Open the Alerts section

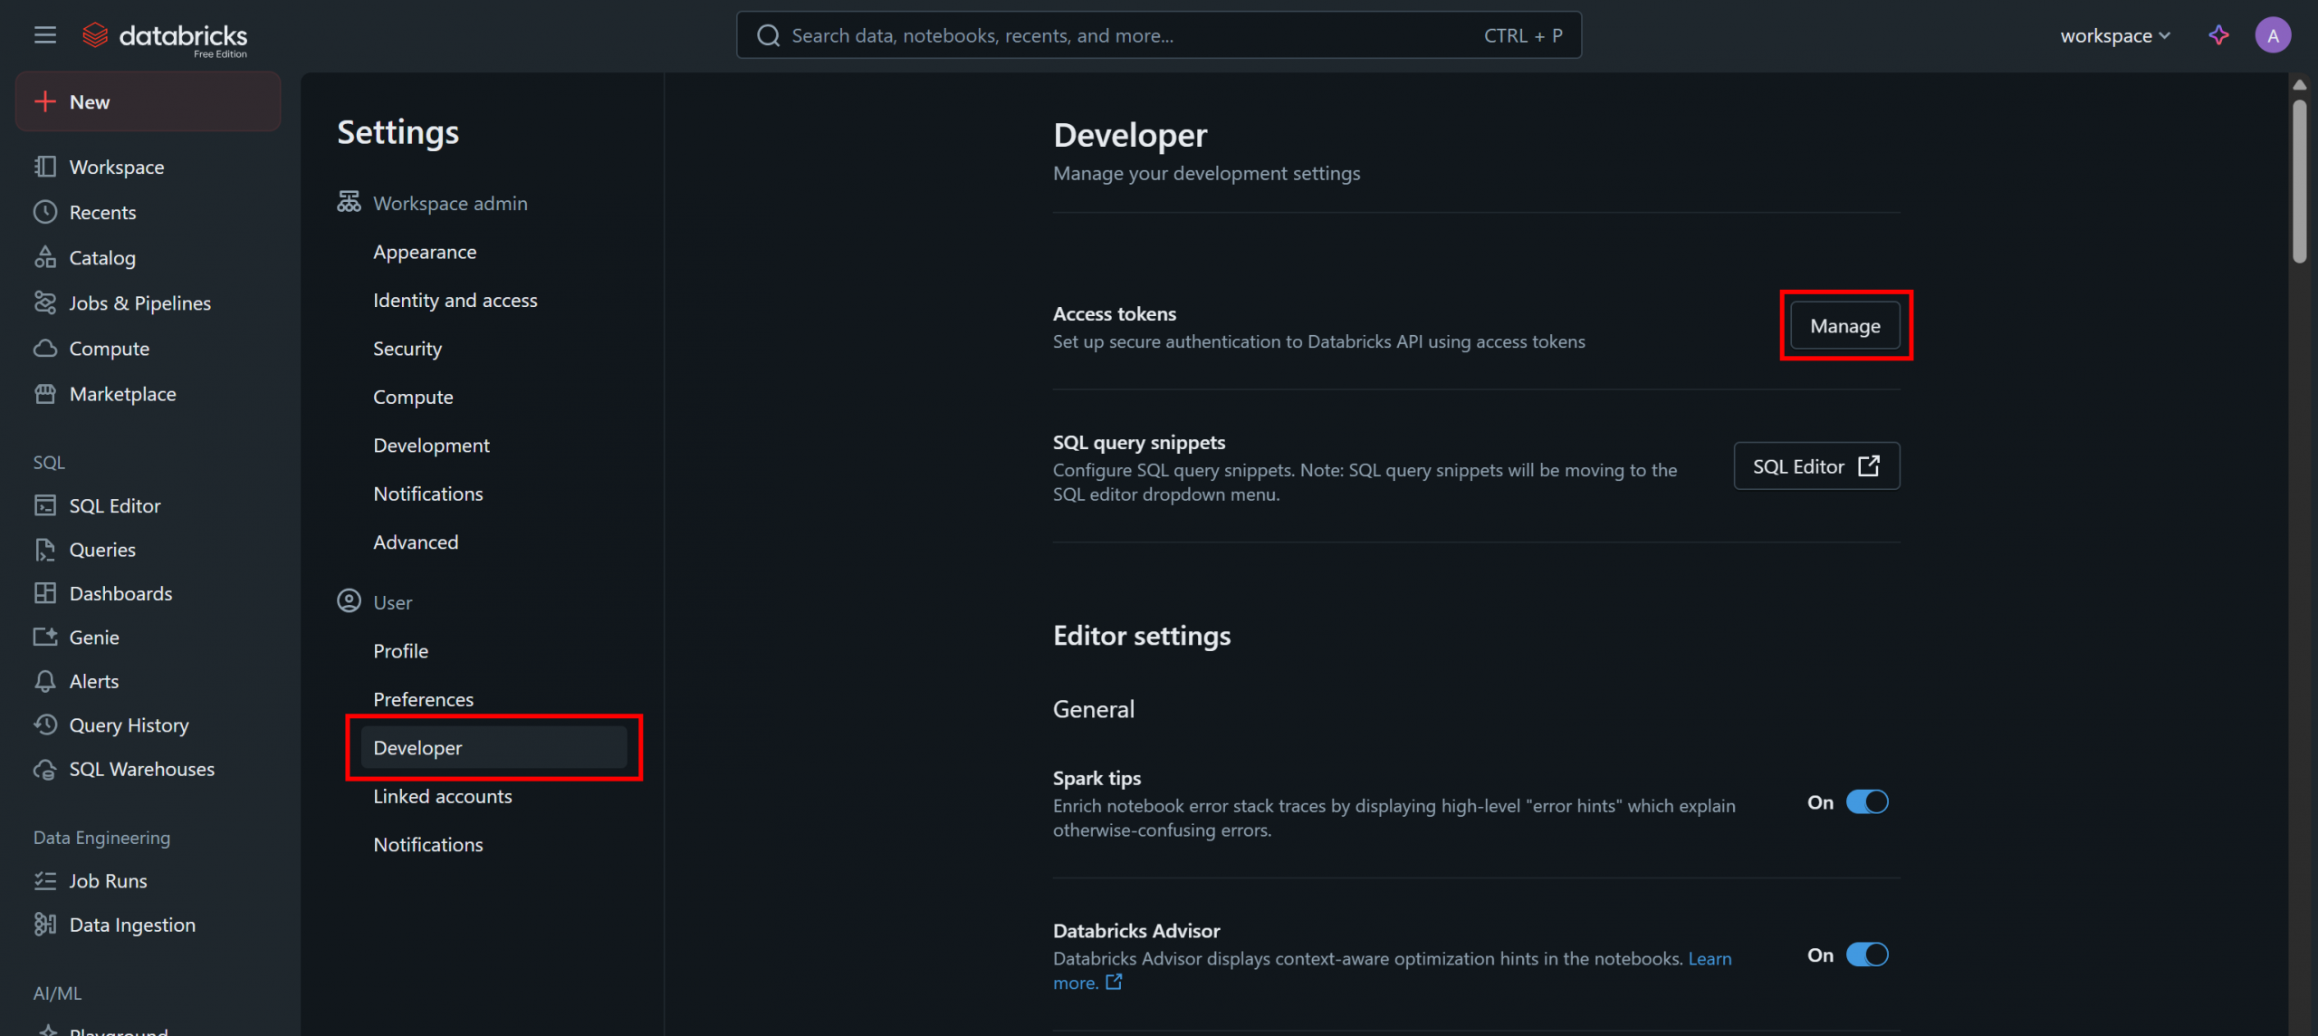point(93,680)
